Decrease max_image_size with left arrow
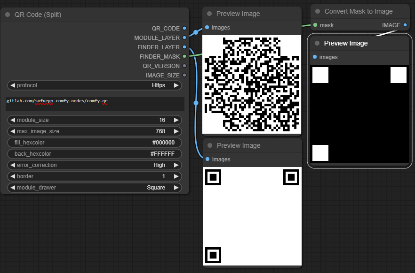This screenshot has height=273, width=415. point(12,131)
